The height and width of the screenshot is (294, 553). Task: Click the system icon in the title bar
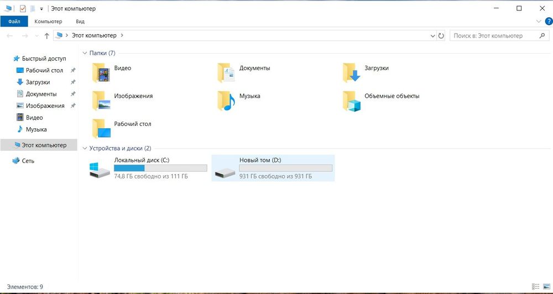click(x=8, y=8)
